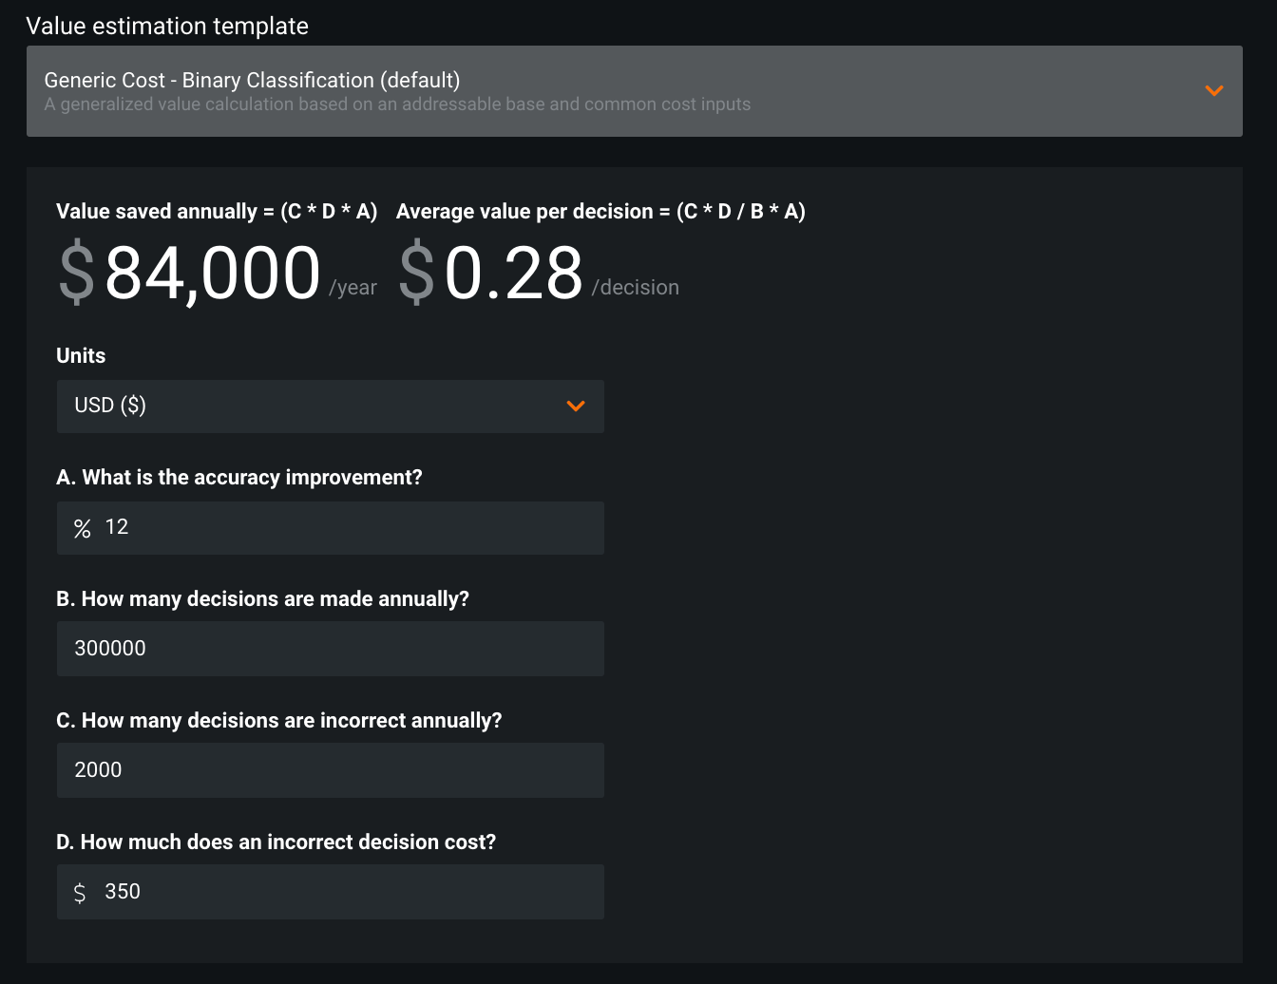Image resolution: width=1277 pixels, height=984 pixels.
Task: Focus the accuracy improvement field showing 12
Action: (342, 528)
